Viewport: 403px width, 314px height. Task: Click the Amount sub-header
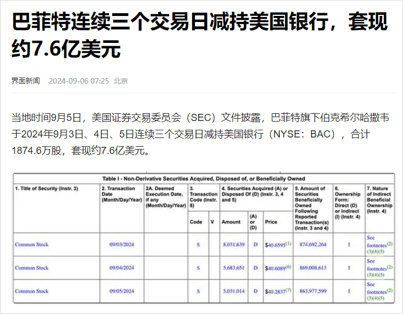(231, 222)
